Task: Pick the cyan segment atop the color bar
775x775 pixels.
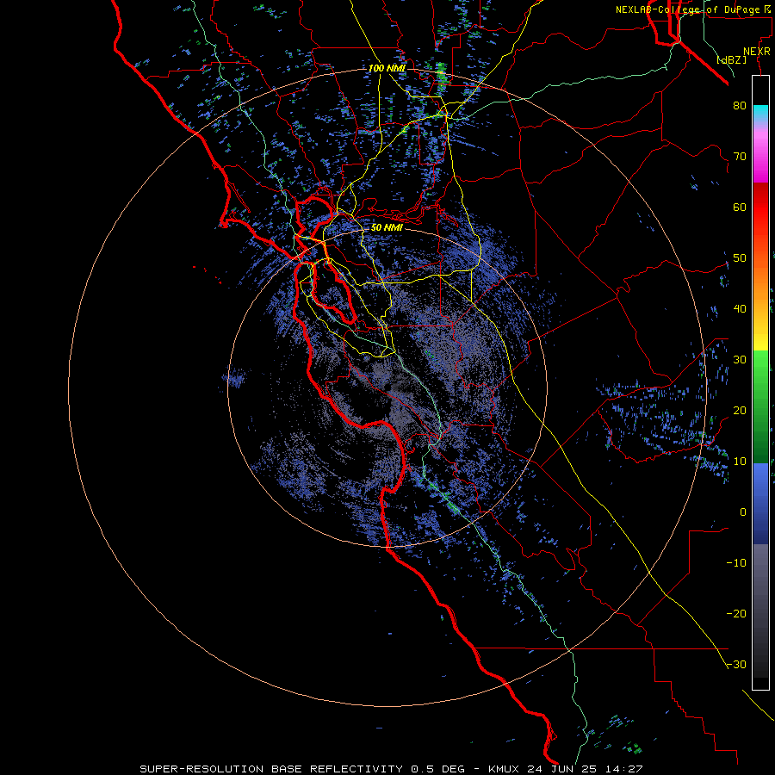Action: click(x=760, y=114)
